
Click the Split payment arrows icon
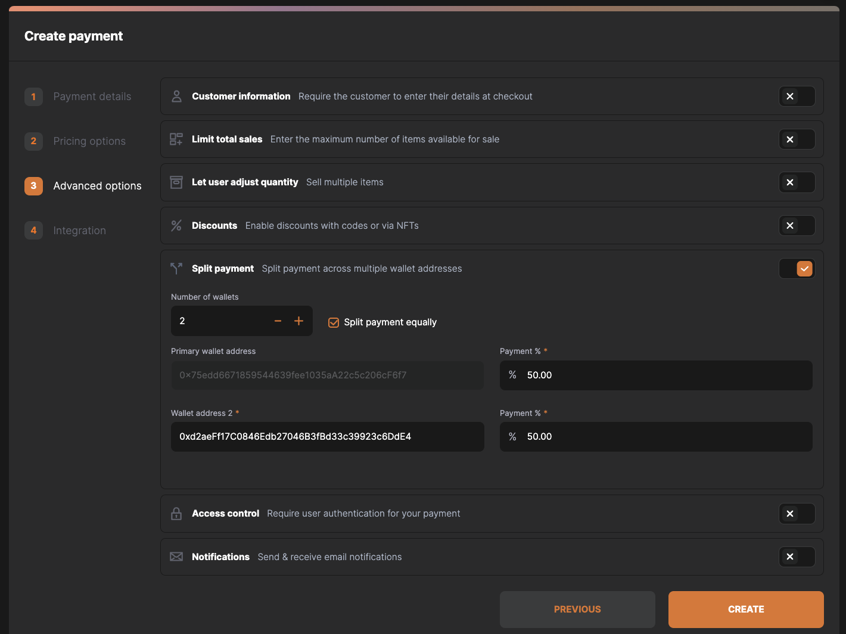click(x=176, y=269)
